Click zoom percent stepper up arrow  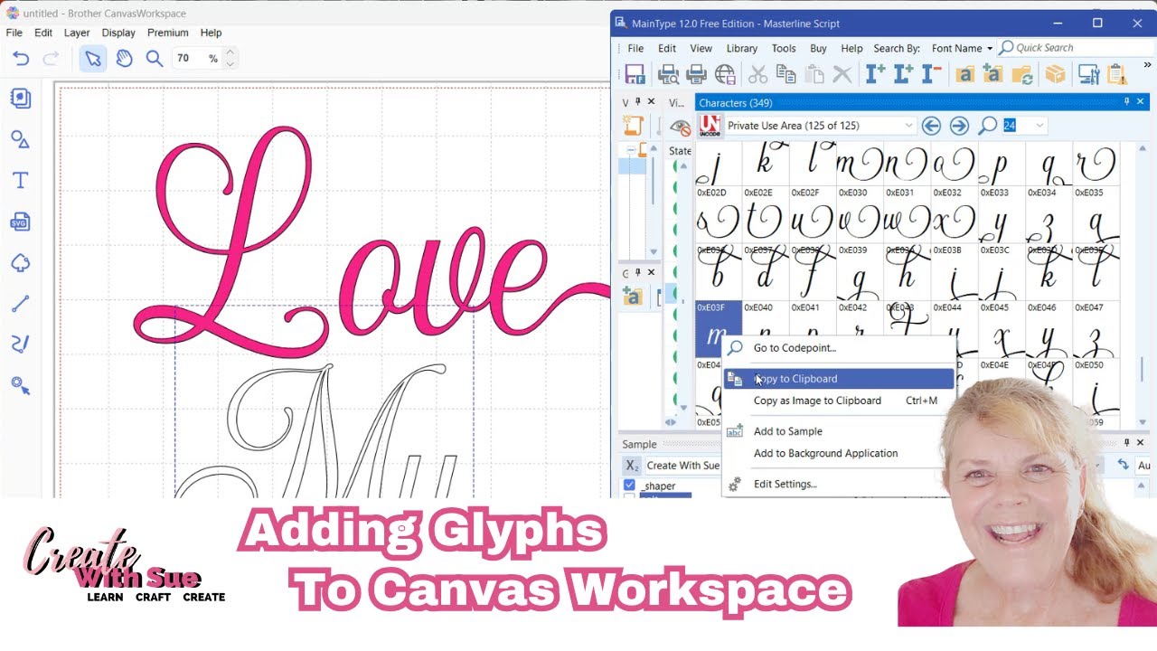click(x=230, y=52)
